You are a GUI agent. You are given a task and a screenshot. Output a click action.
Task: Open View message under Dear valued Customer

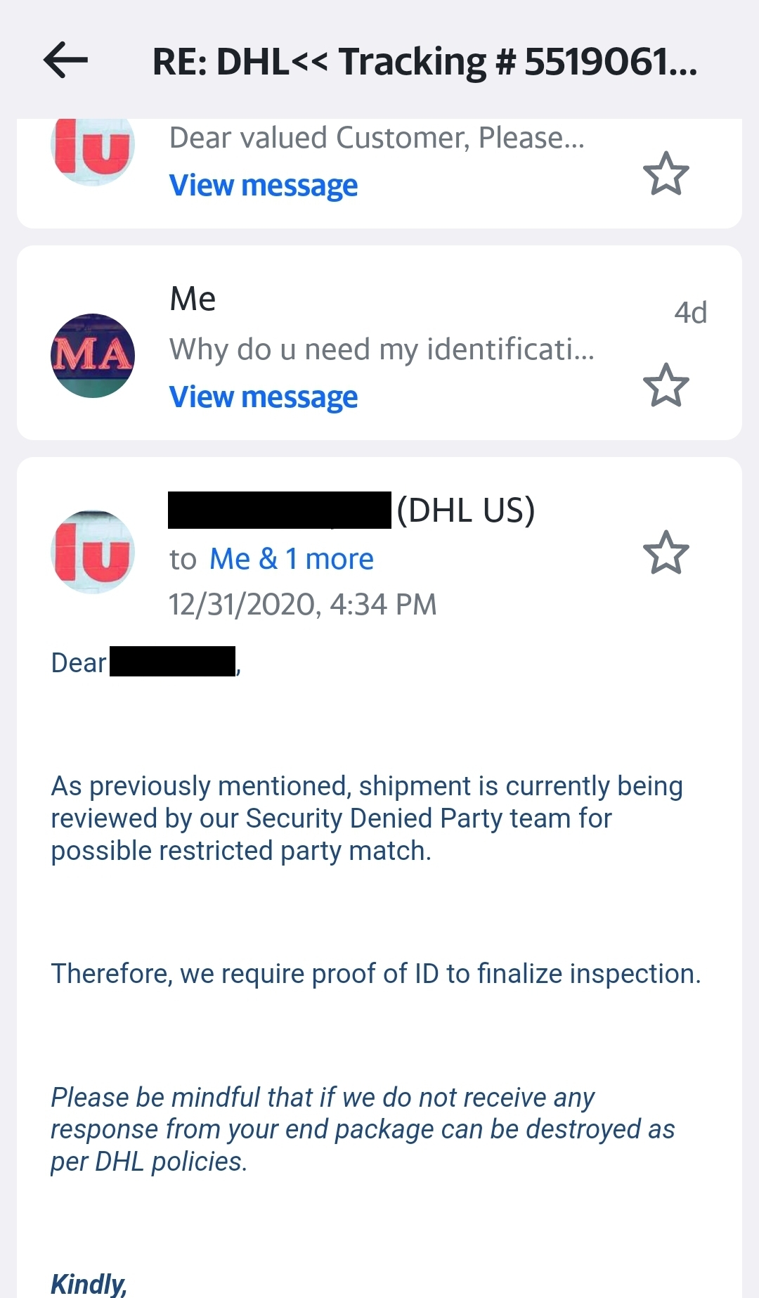pyautogui.click(x=264, y=186)
